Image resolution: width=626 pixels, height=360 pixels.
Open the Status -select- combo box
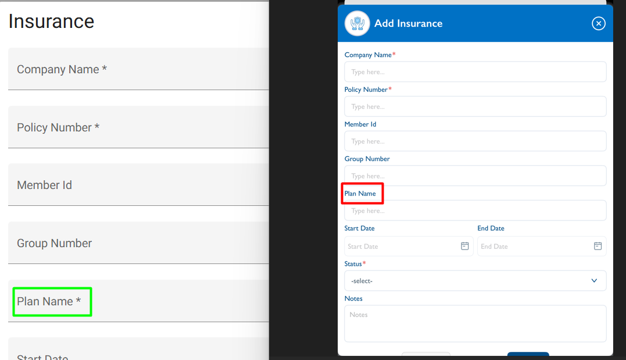point(465,281)
